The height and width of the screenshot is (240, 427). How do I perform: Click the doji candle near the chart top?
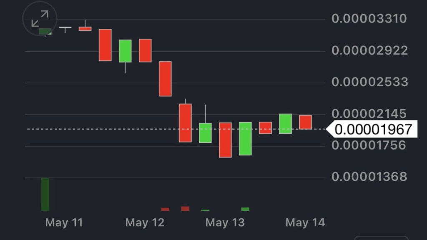pos(65,28)
